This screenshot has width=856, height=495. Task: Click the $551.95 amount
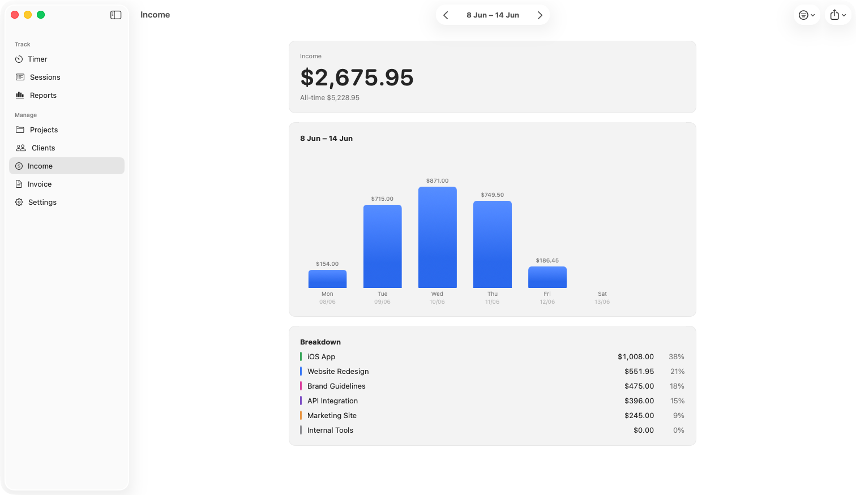point(639,372)
